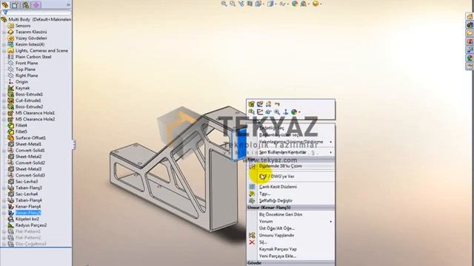Select Köşeleri kır2 feature

click(x=27, y=219)
